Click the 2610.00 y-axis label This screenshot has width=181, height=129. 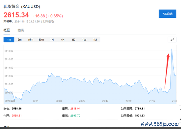(x=9, y=84)
